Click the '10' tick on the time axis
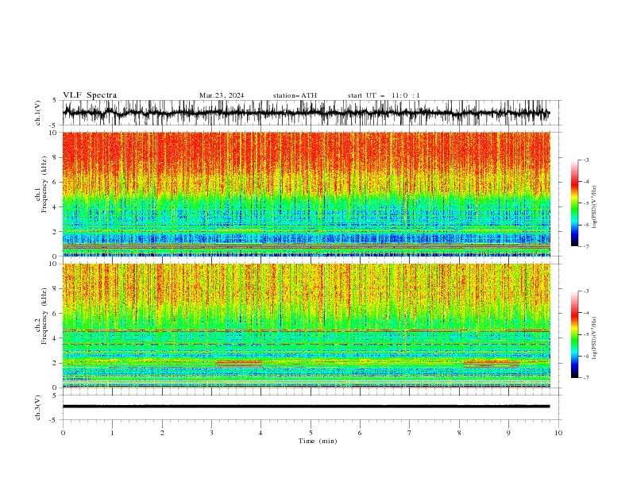 coord(558,433)
